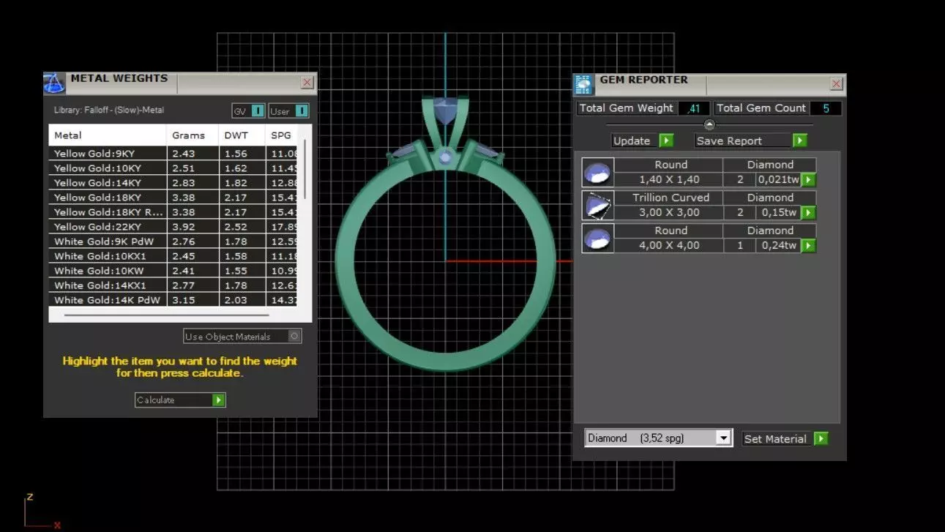Click the Trillion Curved shape label
Screen dimensions: 945x532
tap(671, 198)
